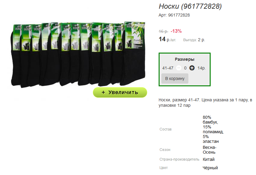The image size is (256, 175).
Task: Click the current price 14 р./шт.
Action: tap(167, 39)
